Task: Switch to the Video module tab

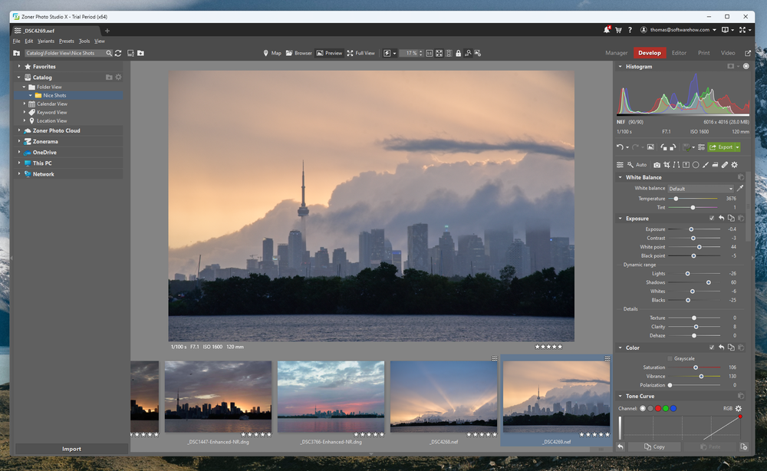Action: 728,53
